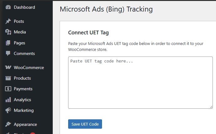
Task: Click the Media library icon
Action: click(8, 32)
